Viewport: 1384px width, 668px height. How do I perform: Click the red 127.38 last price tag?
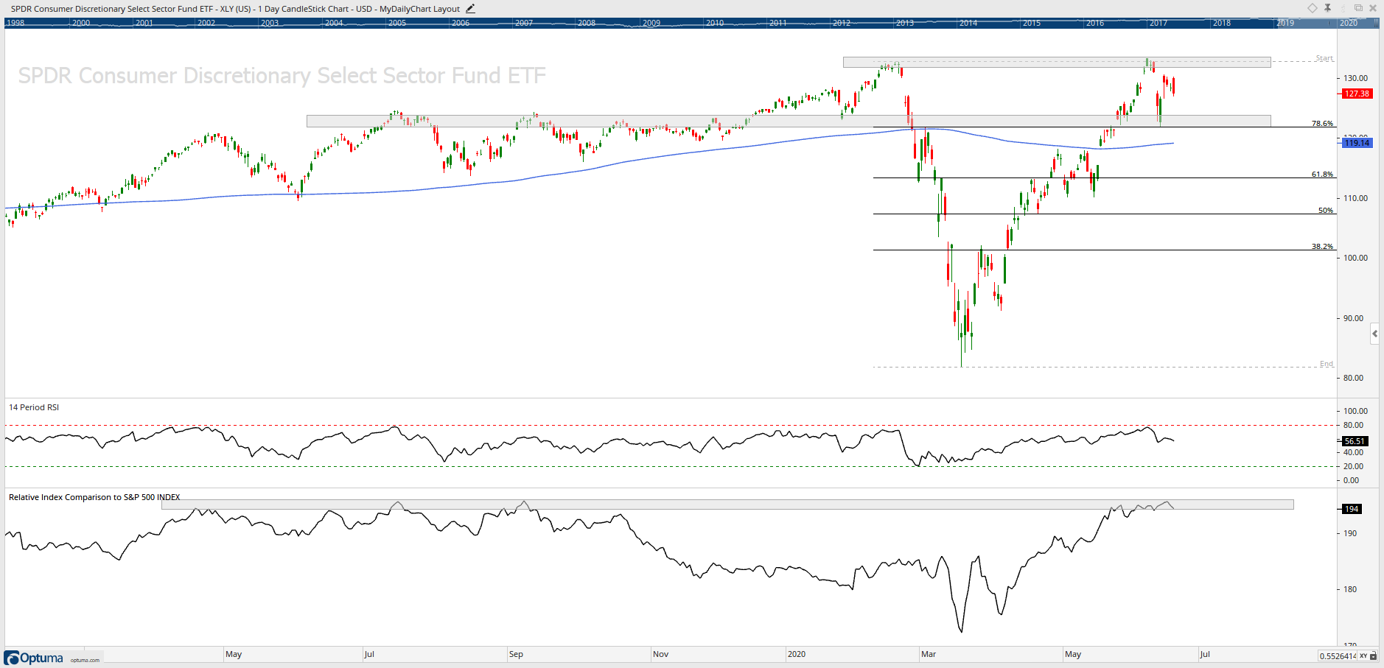(1357, 94)
